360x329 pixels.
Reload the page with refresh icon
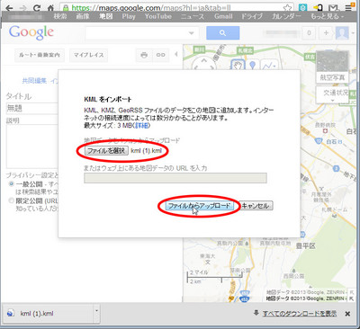tap(37, 8)
